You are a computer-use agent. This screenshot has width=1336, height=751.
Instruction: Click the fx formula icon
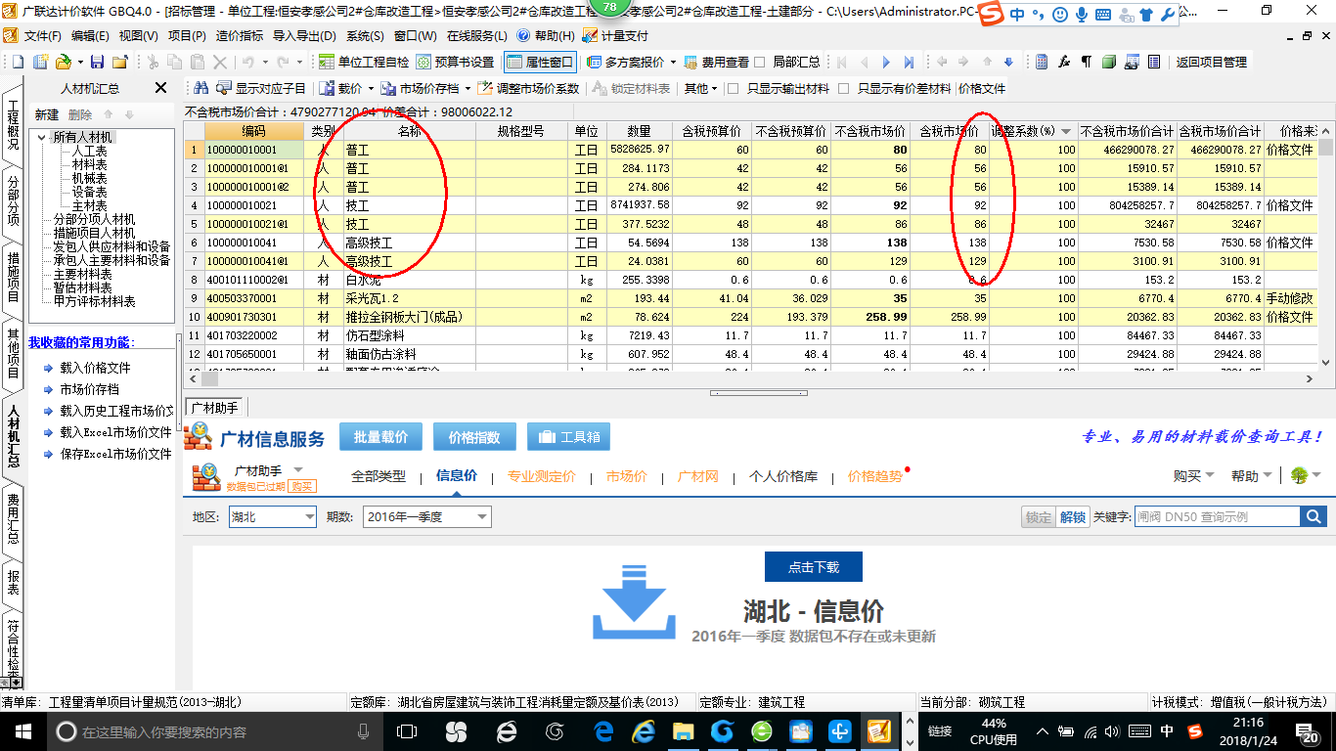[x=1065, y=62]
